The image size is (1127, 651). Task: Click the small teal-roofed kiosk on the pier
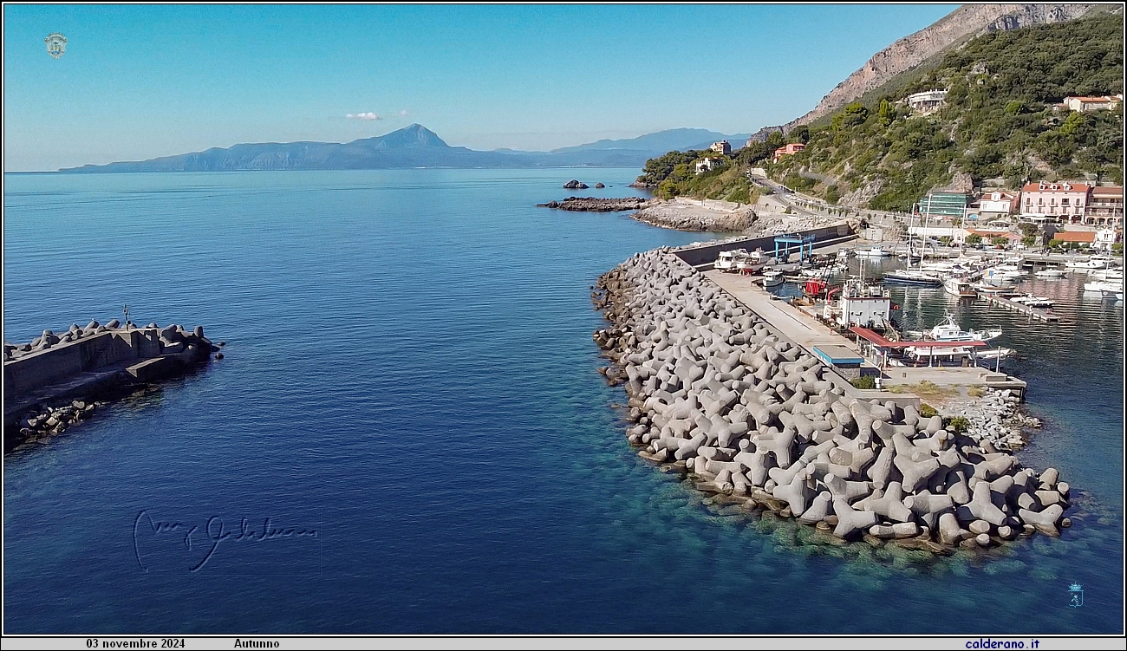tap(837, 356)
